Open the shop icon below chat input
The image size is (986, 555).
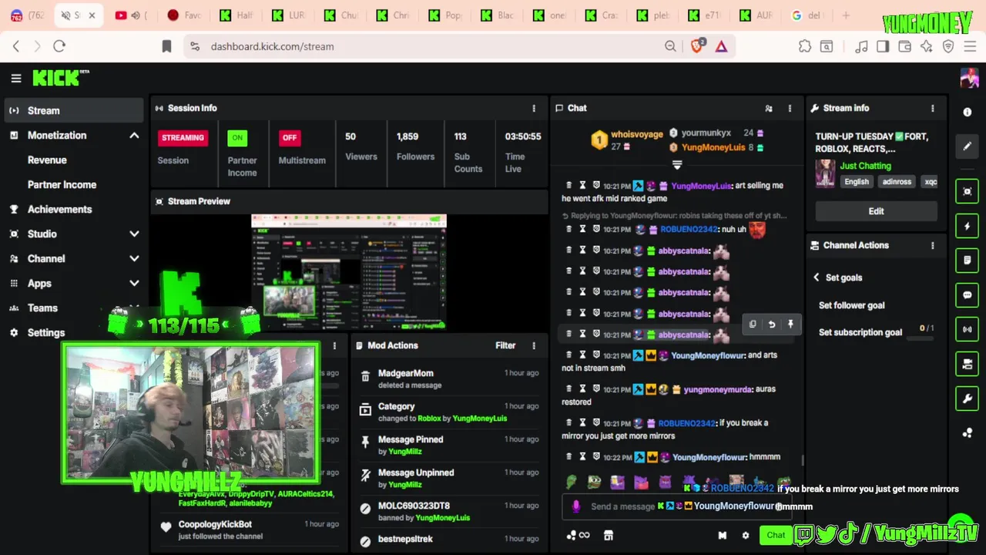(608, 536)
